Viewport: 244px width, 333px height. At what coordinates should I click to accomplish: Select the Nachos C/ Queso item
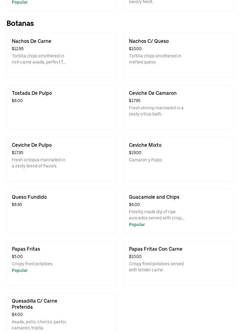tap(149, 41)
